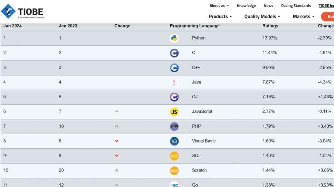This screenshot has height=187, width=334.
Task: Open the Markets dropdown menu
Action: (x=304, y=16)
